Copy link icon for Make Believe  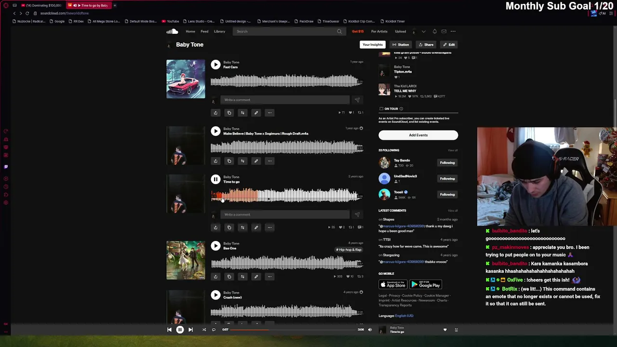229,161
